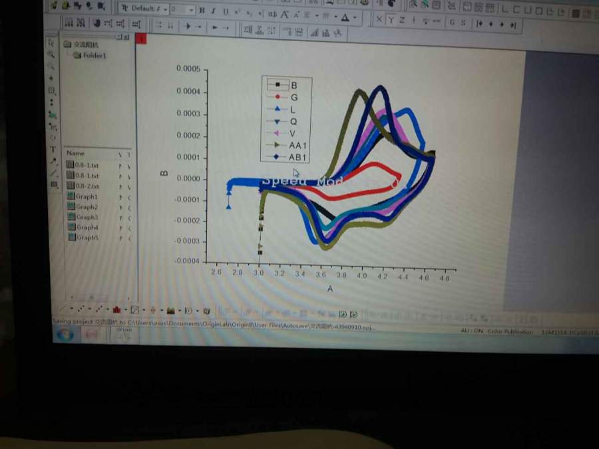Image resolution: width=599 pixels, height=449 pixels.
Task: Open Graph3 in Project Explorer
Action: pyautogui.click(x=83, y=217)
